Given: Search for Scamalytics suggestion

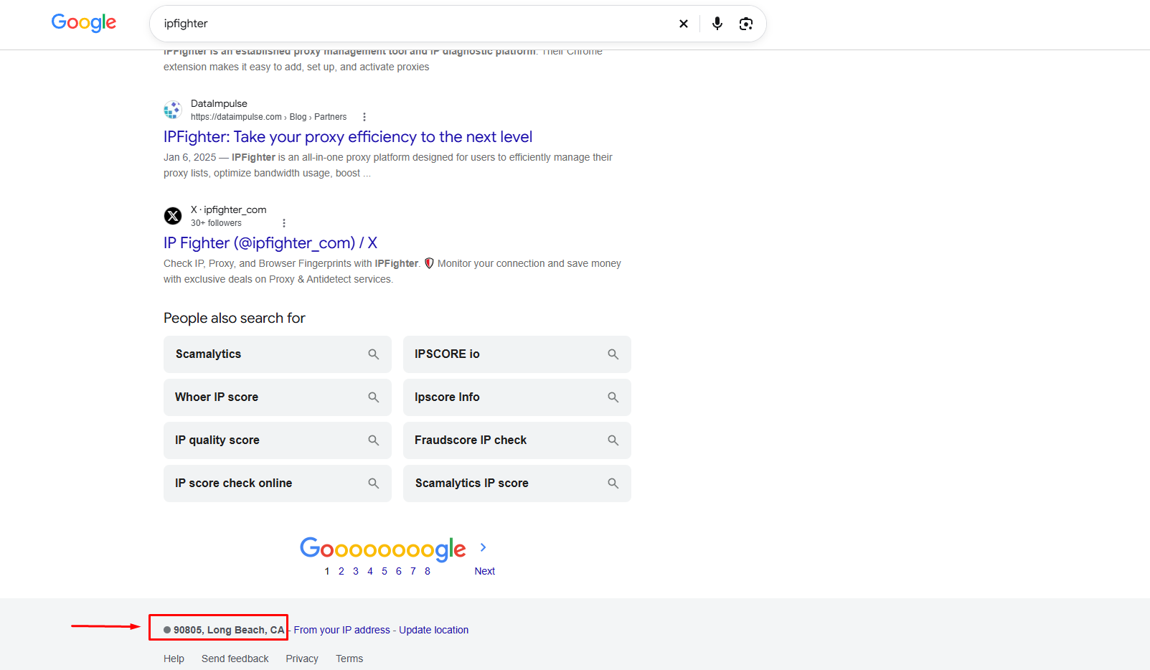Looking at the screenshot, I should tap(278, 354).
